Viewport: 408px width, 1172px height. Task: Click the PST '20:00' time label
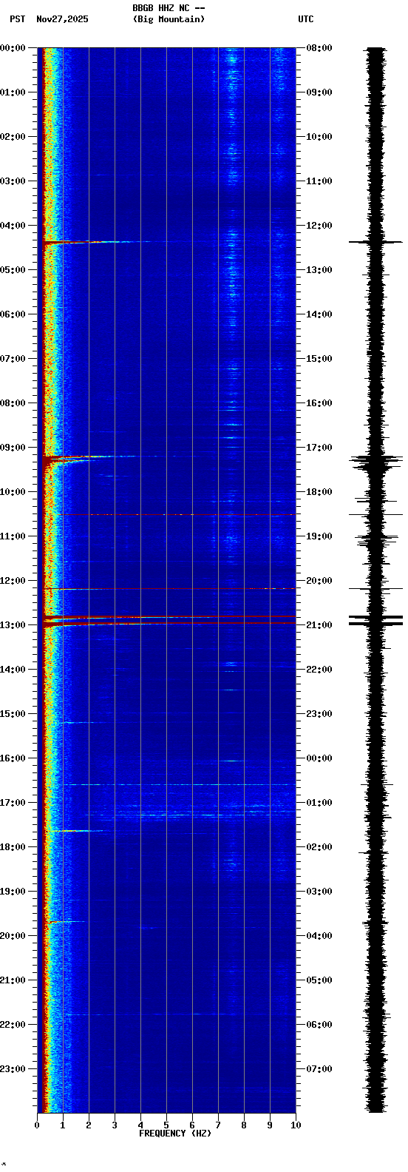click(13, 936)
